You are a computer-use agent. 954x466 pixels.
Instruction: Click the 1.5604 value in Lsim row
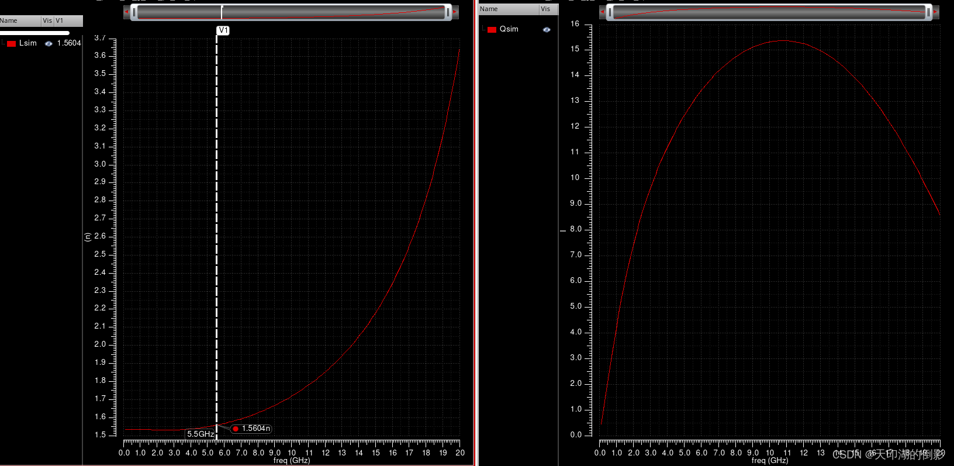pos(69,43)
